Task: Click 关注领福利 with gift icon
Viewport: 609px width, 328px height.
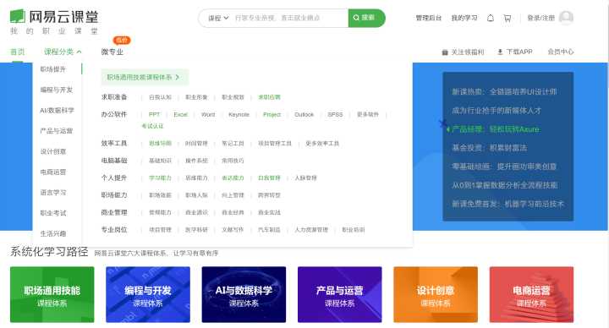Action: pos(463,52)
